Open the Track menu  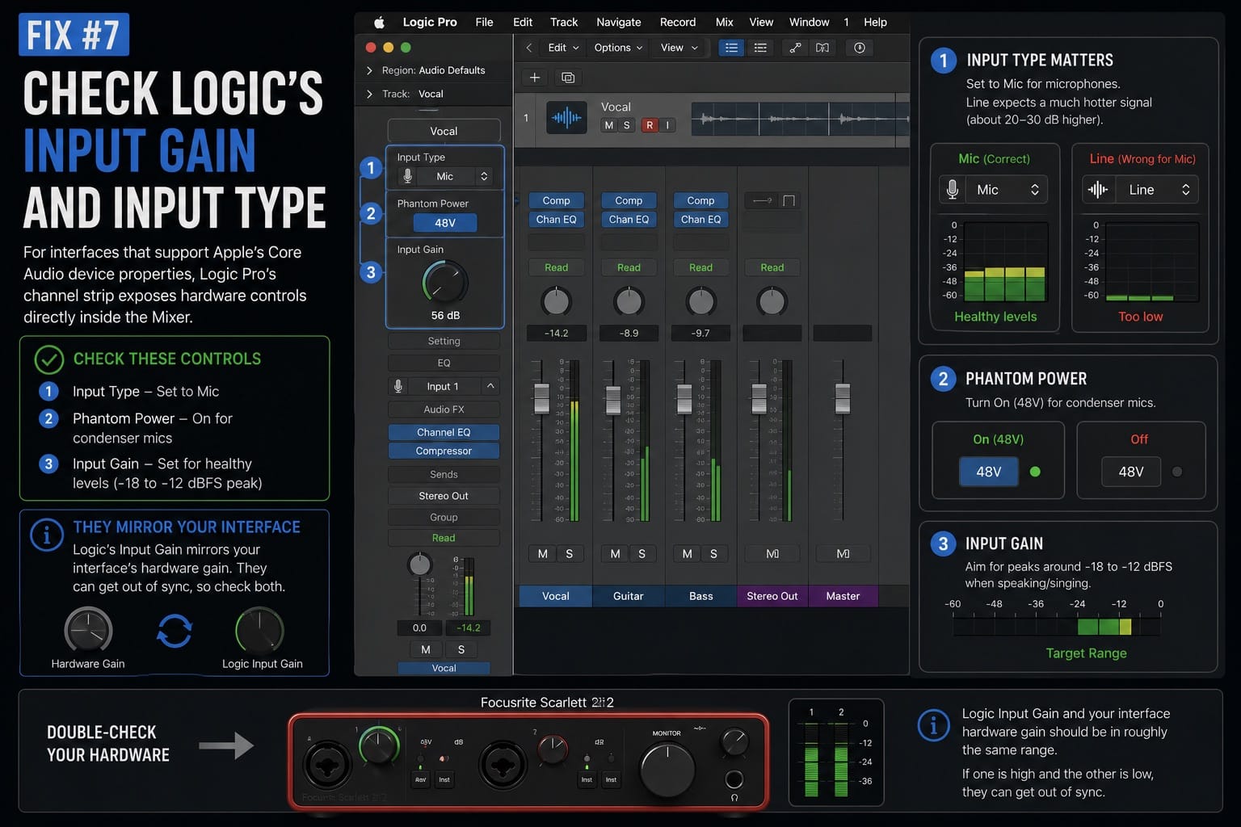pos(564,22)
